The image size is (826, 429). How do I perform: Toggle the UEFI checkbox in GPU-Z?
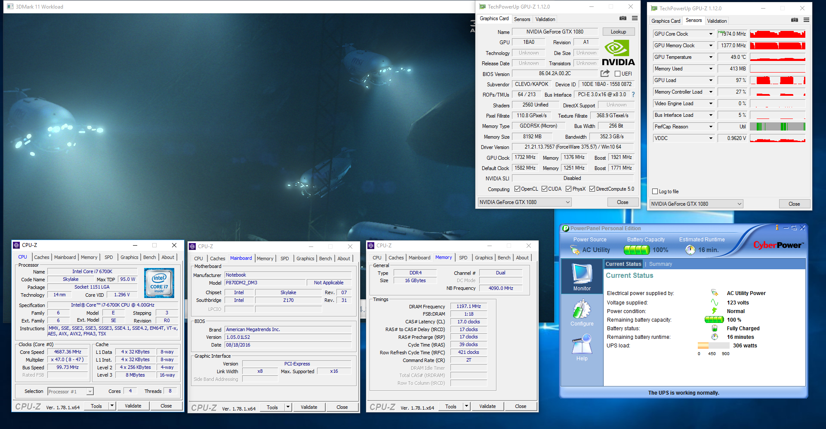point(617,74)
